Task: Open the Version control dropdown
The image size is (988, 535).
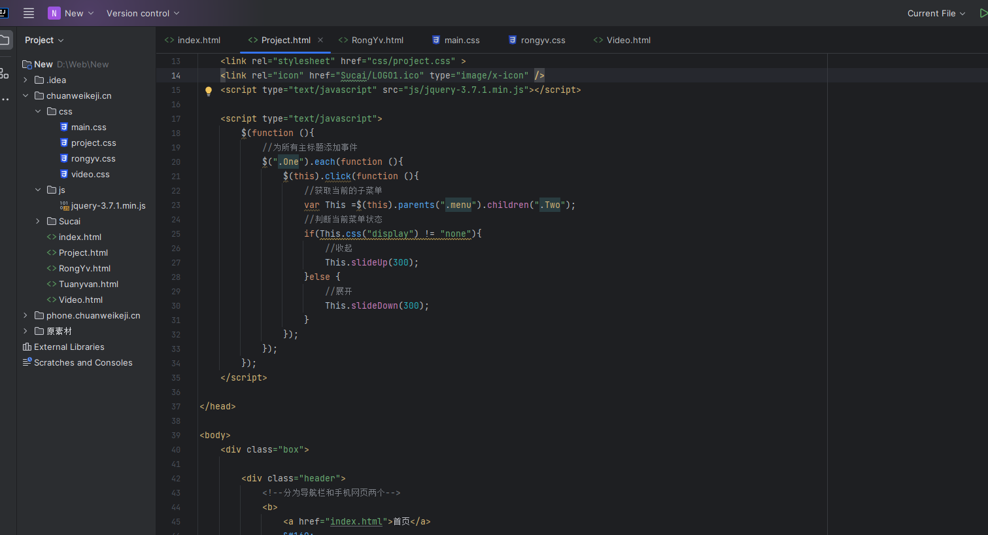Action: [143, 13]
